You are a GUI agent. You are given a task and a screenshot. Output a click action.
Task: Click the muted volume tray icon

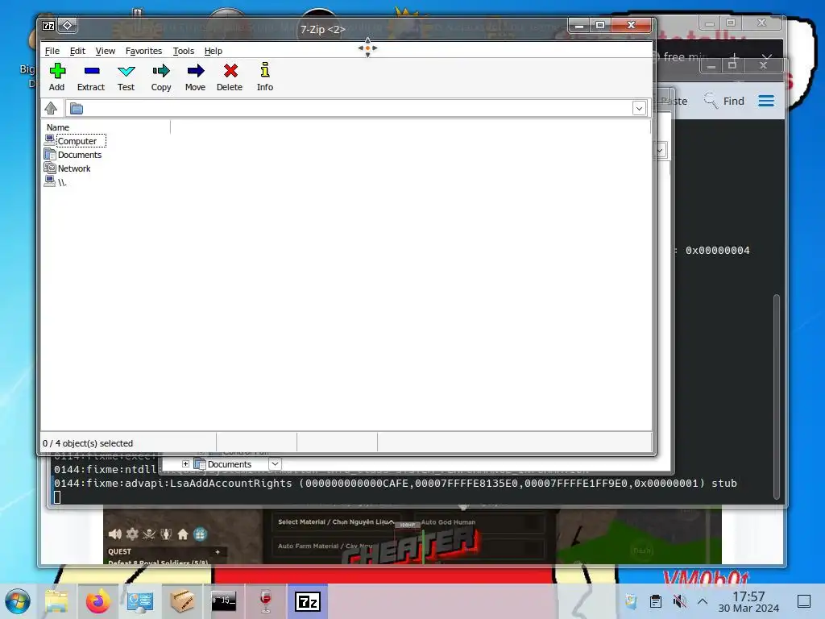click(679, 601)
